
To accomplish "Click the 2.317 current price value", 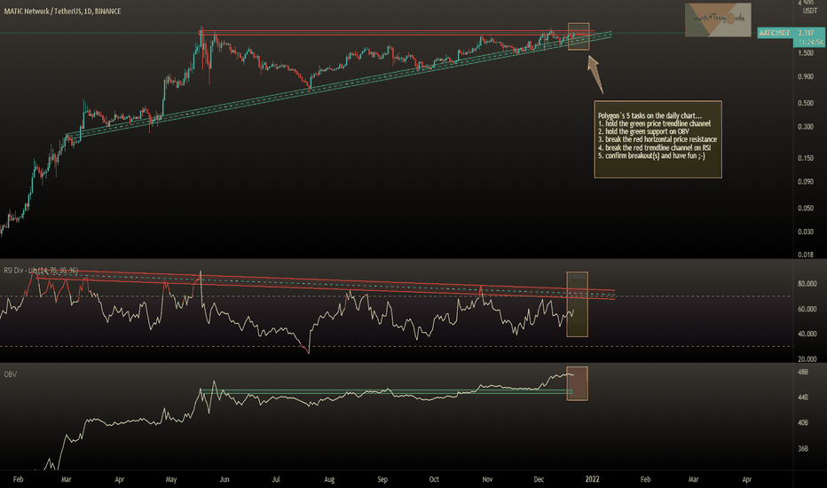I will [x=807, y=33].
